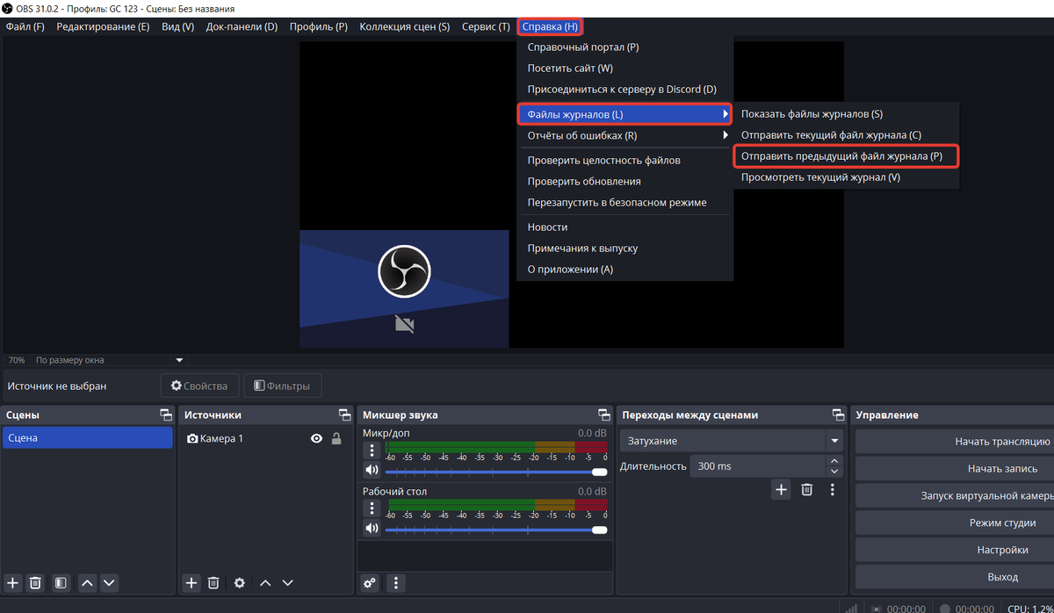Undock the Микшер звука panel
The height and width of the screenshot is (613, 1054).
tap(604, 415)
